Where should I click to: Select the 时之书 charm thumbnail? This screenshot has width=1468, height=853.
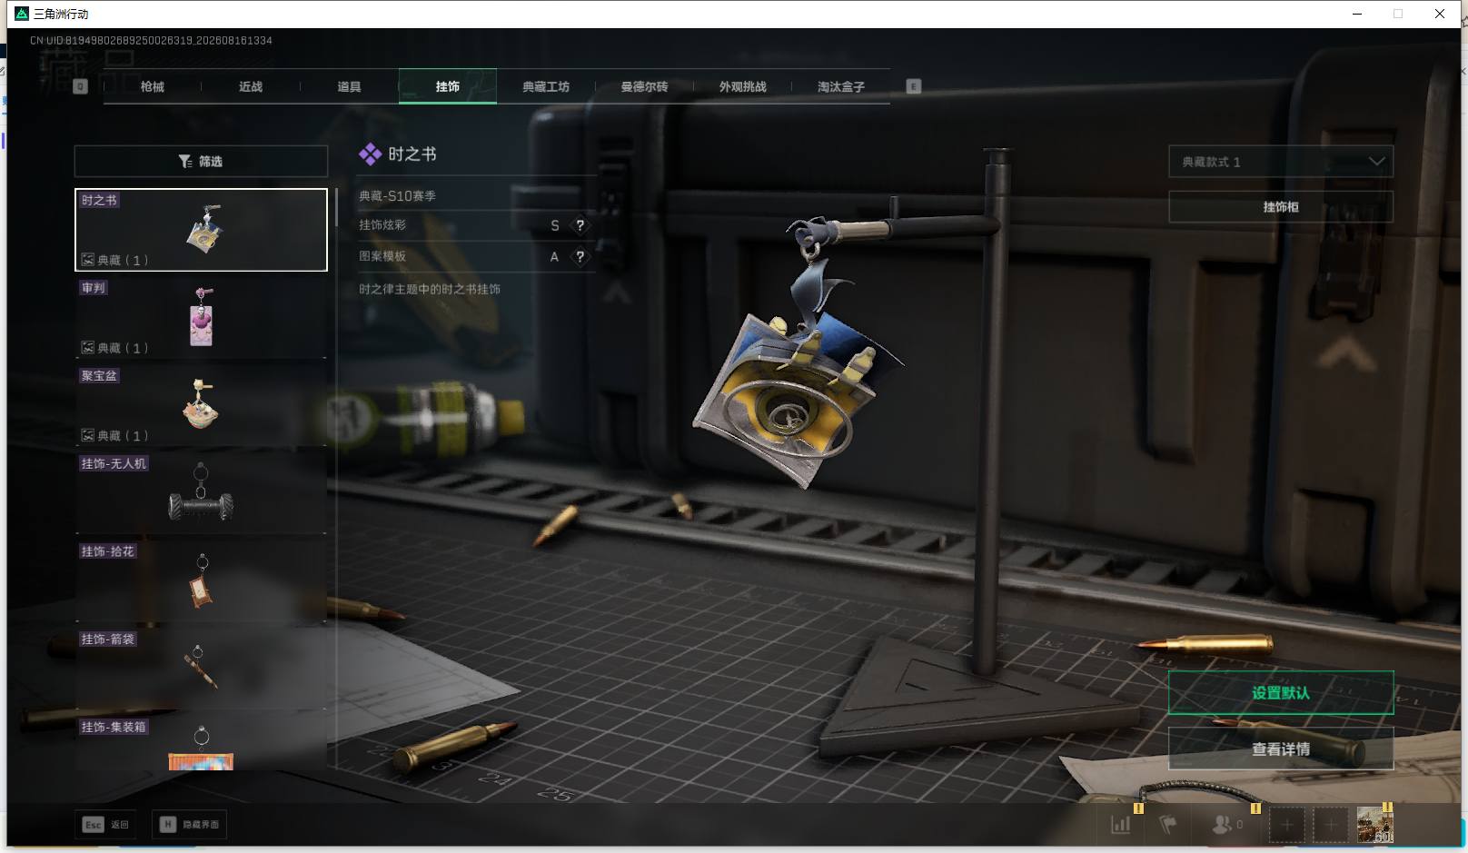tap(201, 230)
